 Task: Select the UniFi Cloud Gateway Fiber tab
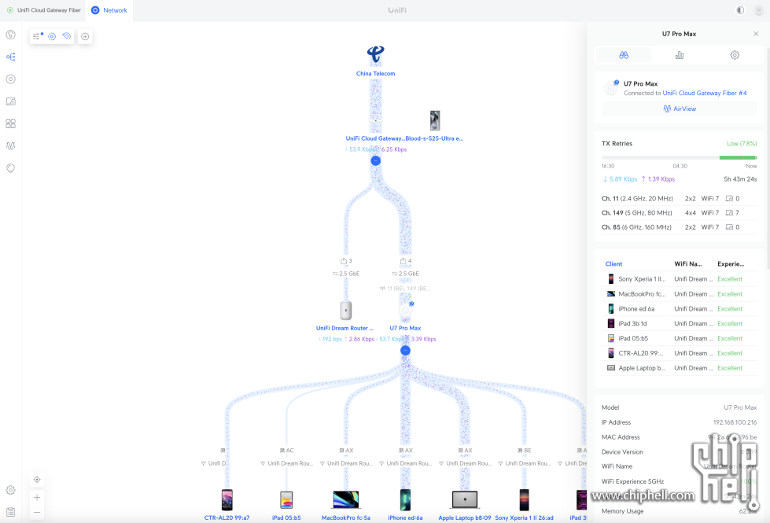pyautogui.click(x=43, y=10)
